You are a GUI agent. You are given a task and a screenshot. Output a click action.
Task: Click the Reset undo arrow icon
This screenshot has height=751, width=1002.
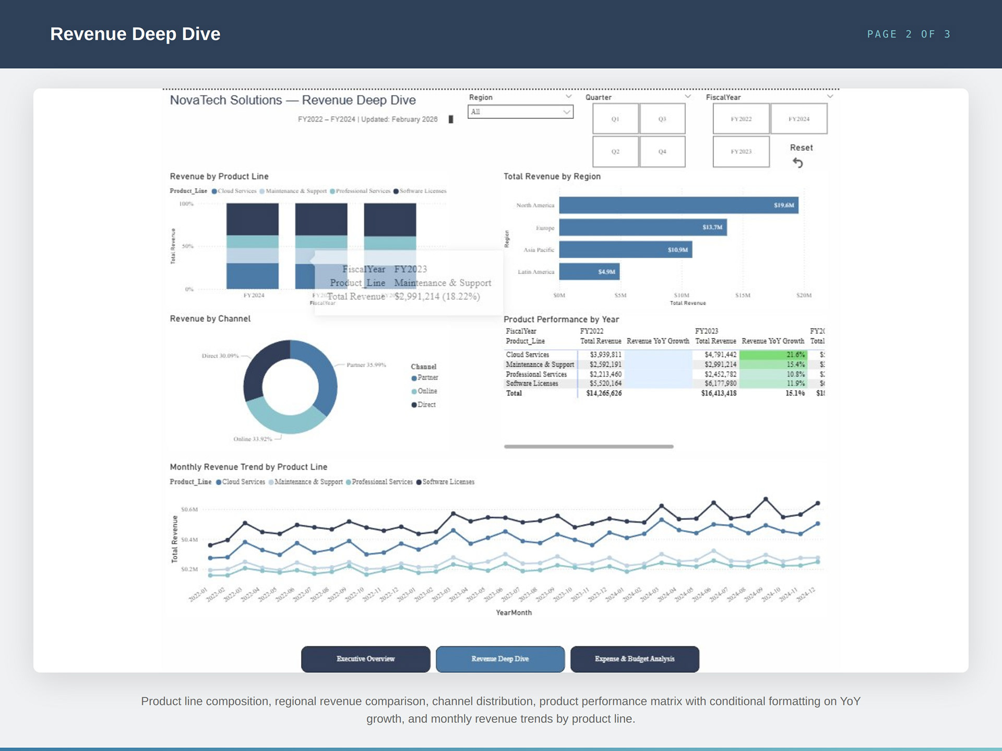(x=797, y=163)
